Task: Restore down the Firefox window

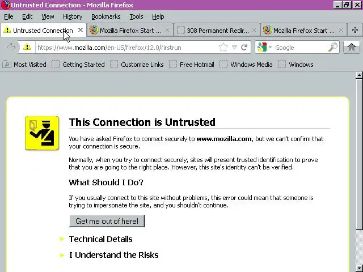Action: [347, 5]
